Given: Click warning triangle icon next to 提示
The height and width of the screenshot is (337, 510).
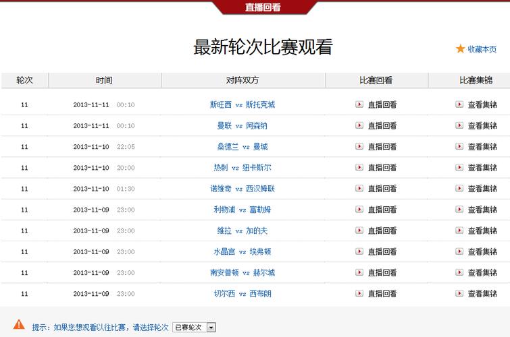Looking at the screenshot, I should (19, 325).
